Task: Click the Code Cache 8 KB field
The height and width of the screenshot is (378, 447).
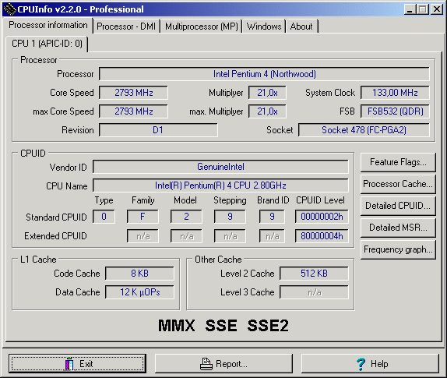Action: 139,274
